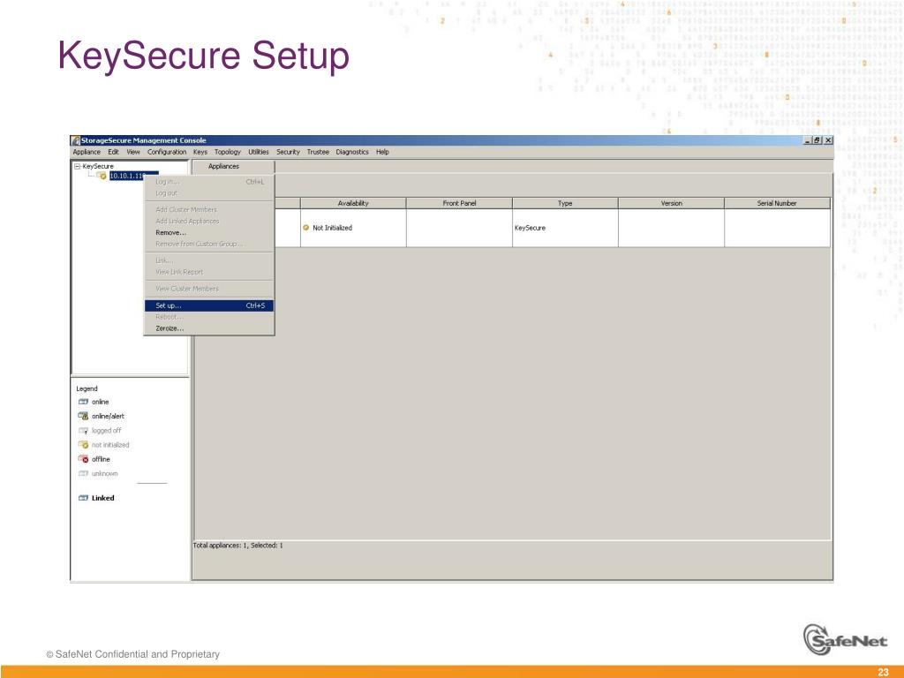The height and width of the screenshot is (678, 904).
Task: Select the 'KeySecure' type cell
Action: coord(565,228)
